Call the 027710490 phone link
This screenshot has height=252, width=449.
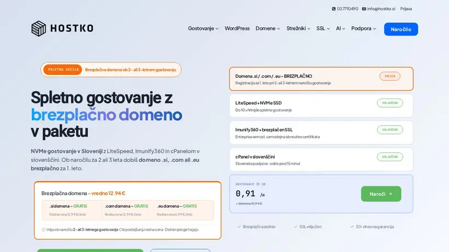(347, 9)
